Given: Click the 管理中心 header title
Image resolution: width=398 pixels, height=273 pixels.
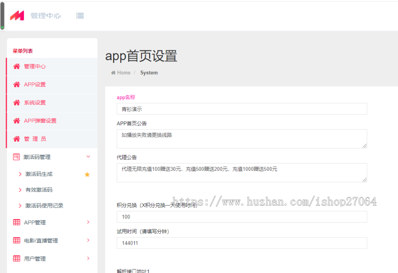Looking at the screenshot, I should [46, 16].
